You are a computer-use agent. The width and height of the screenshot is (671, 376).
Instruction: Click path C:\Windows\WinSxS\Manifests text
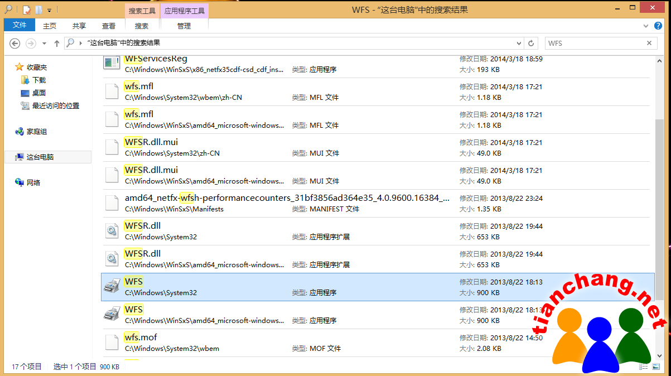[174, 209]
